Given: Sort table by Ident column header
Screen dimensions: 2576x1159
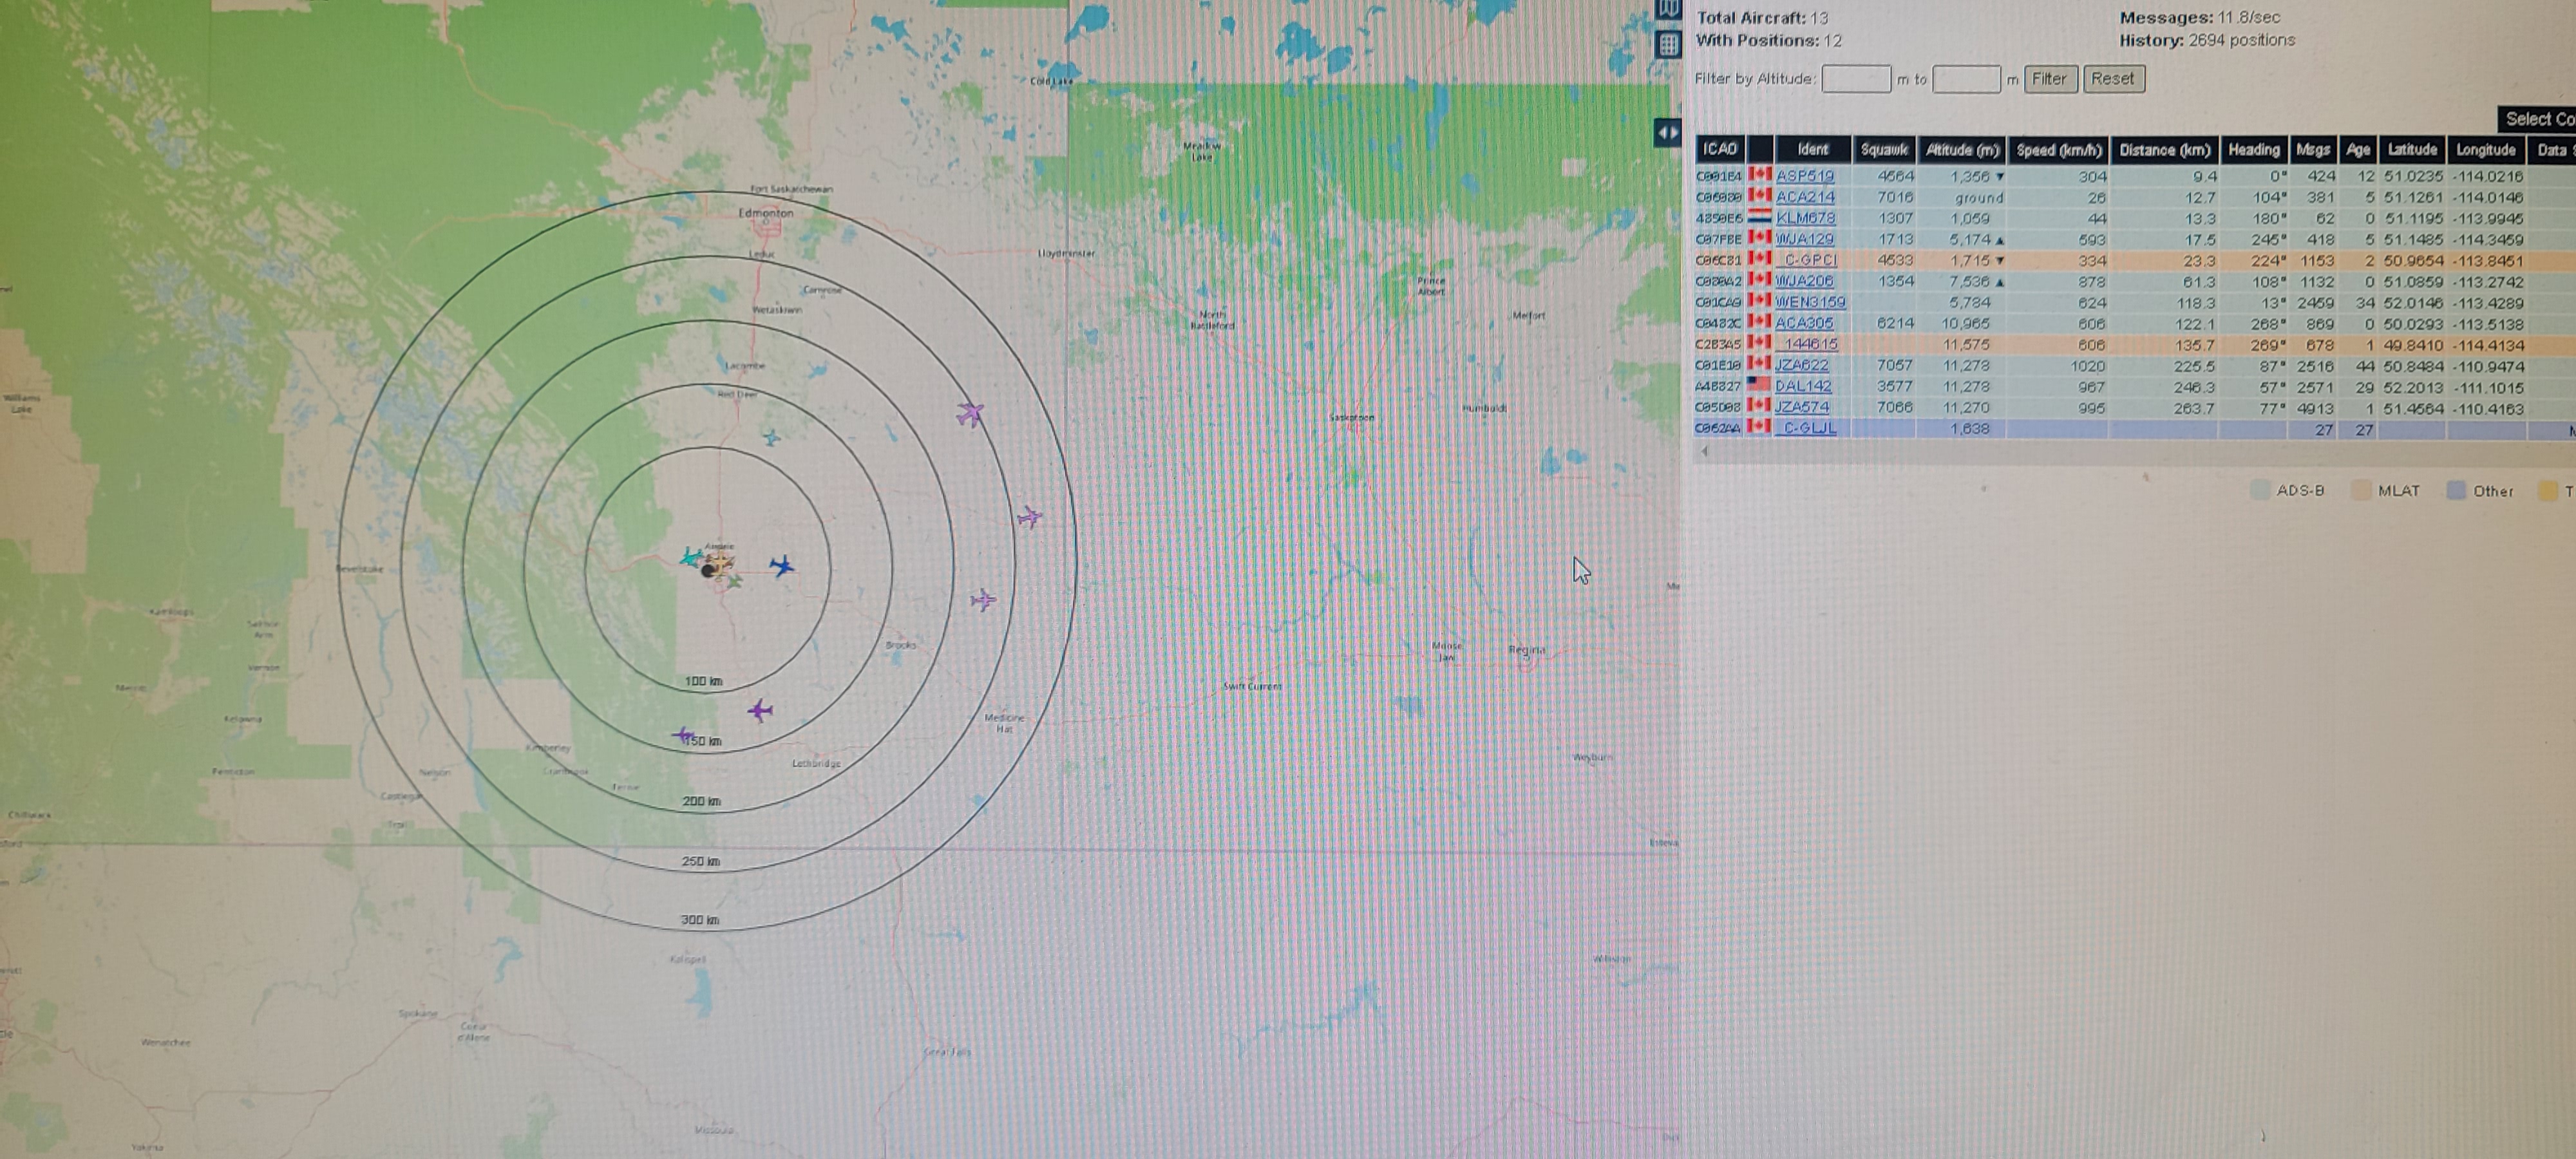Looking at the screenshot, I should (1812, 150).
